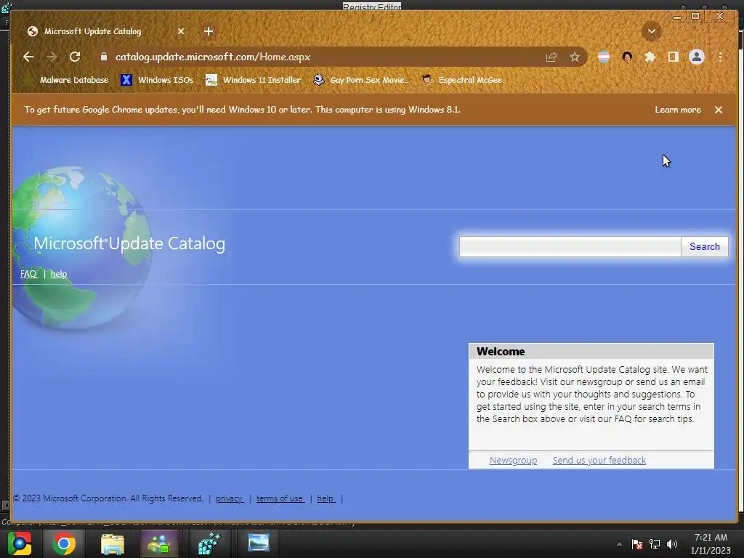Viewport: 744px width, 558px height.
Task: Click Learn more in the update infobar
Action: click(x=678, y=110)
